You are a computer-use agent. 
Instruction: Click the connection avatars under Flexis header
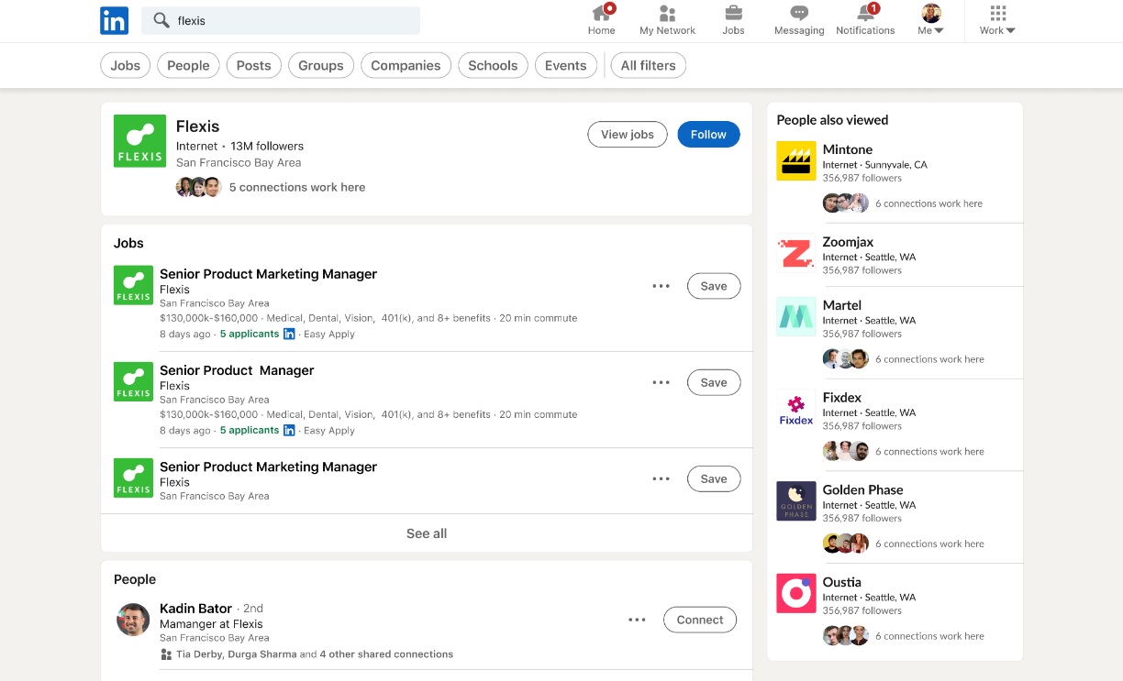[199, 187]
